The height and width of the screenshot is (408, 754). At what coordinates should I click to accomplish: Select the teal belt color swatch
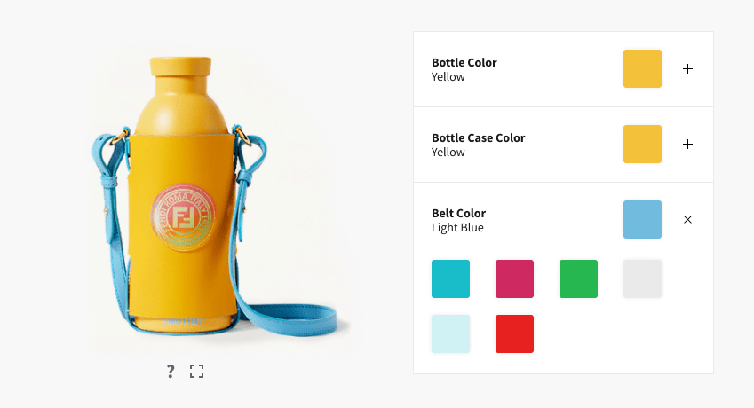tap(450, 279)
